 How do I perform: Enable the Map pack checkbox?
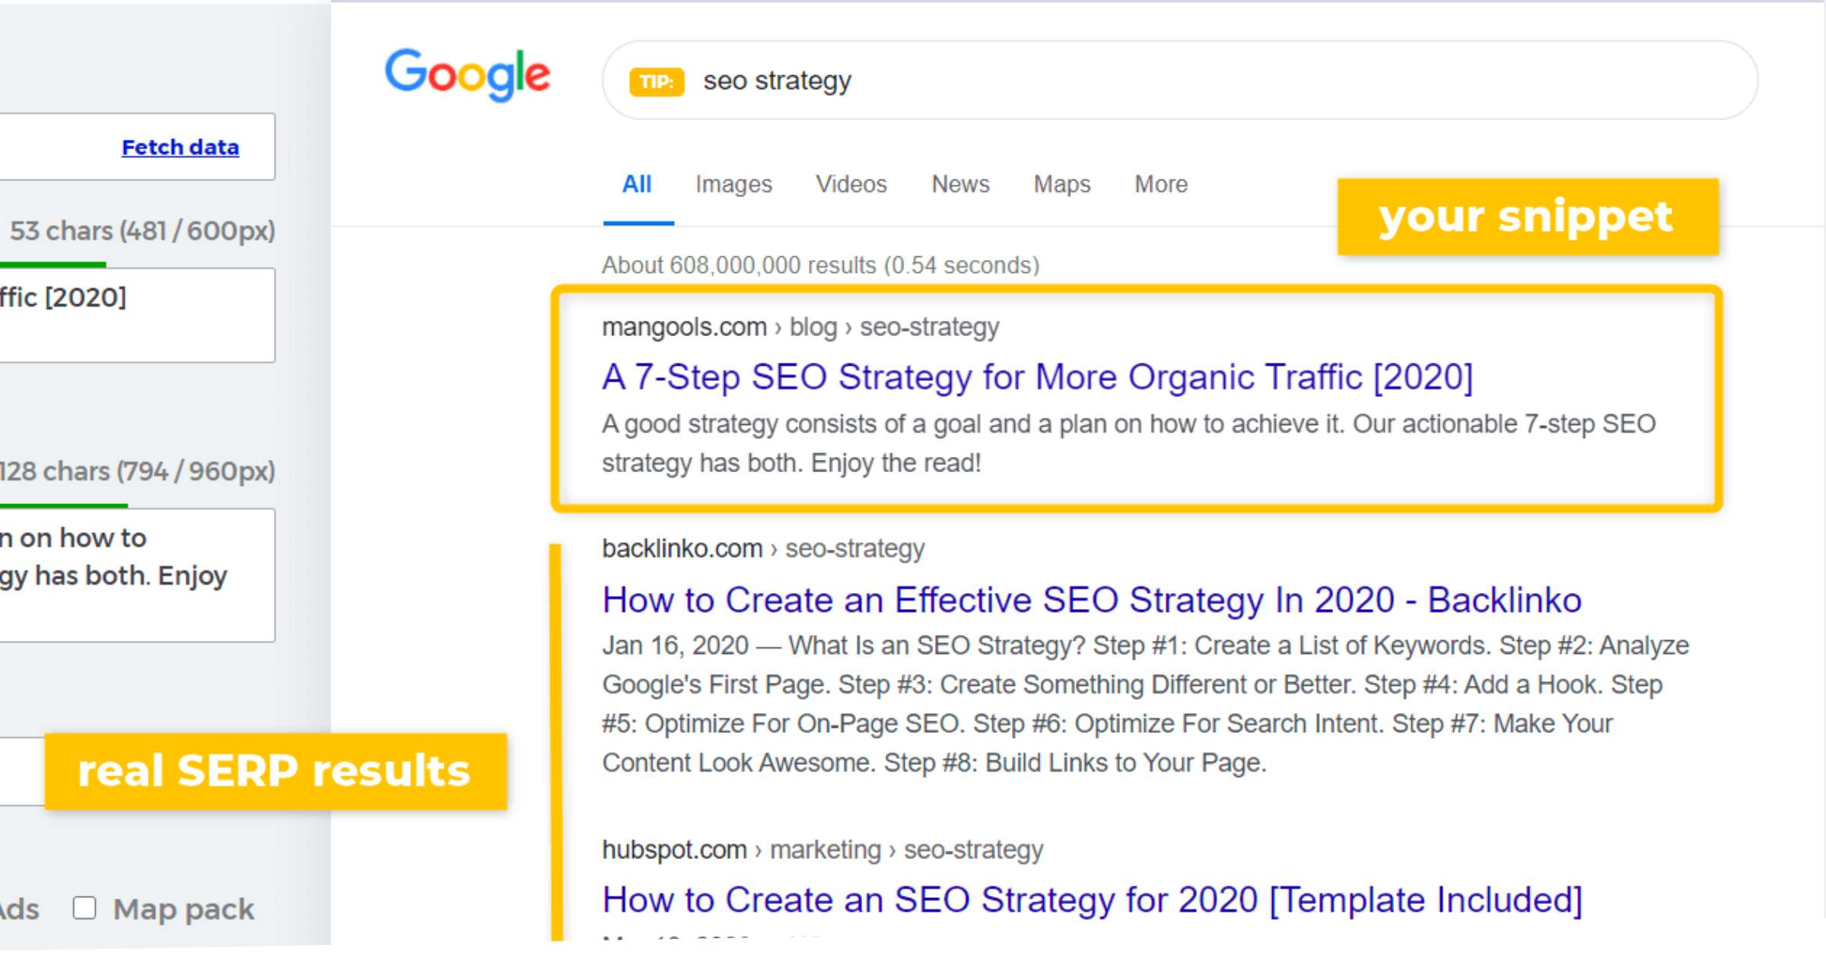pos(84,908)
